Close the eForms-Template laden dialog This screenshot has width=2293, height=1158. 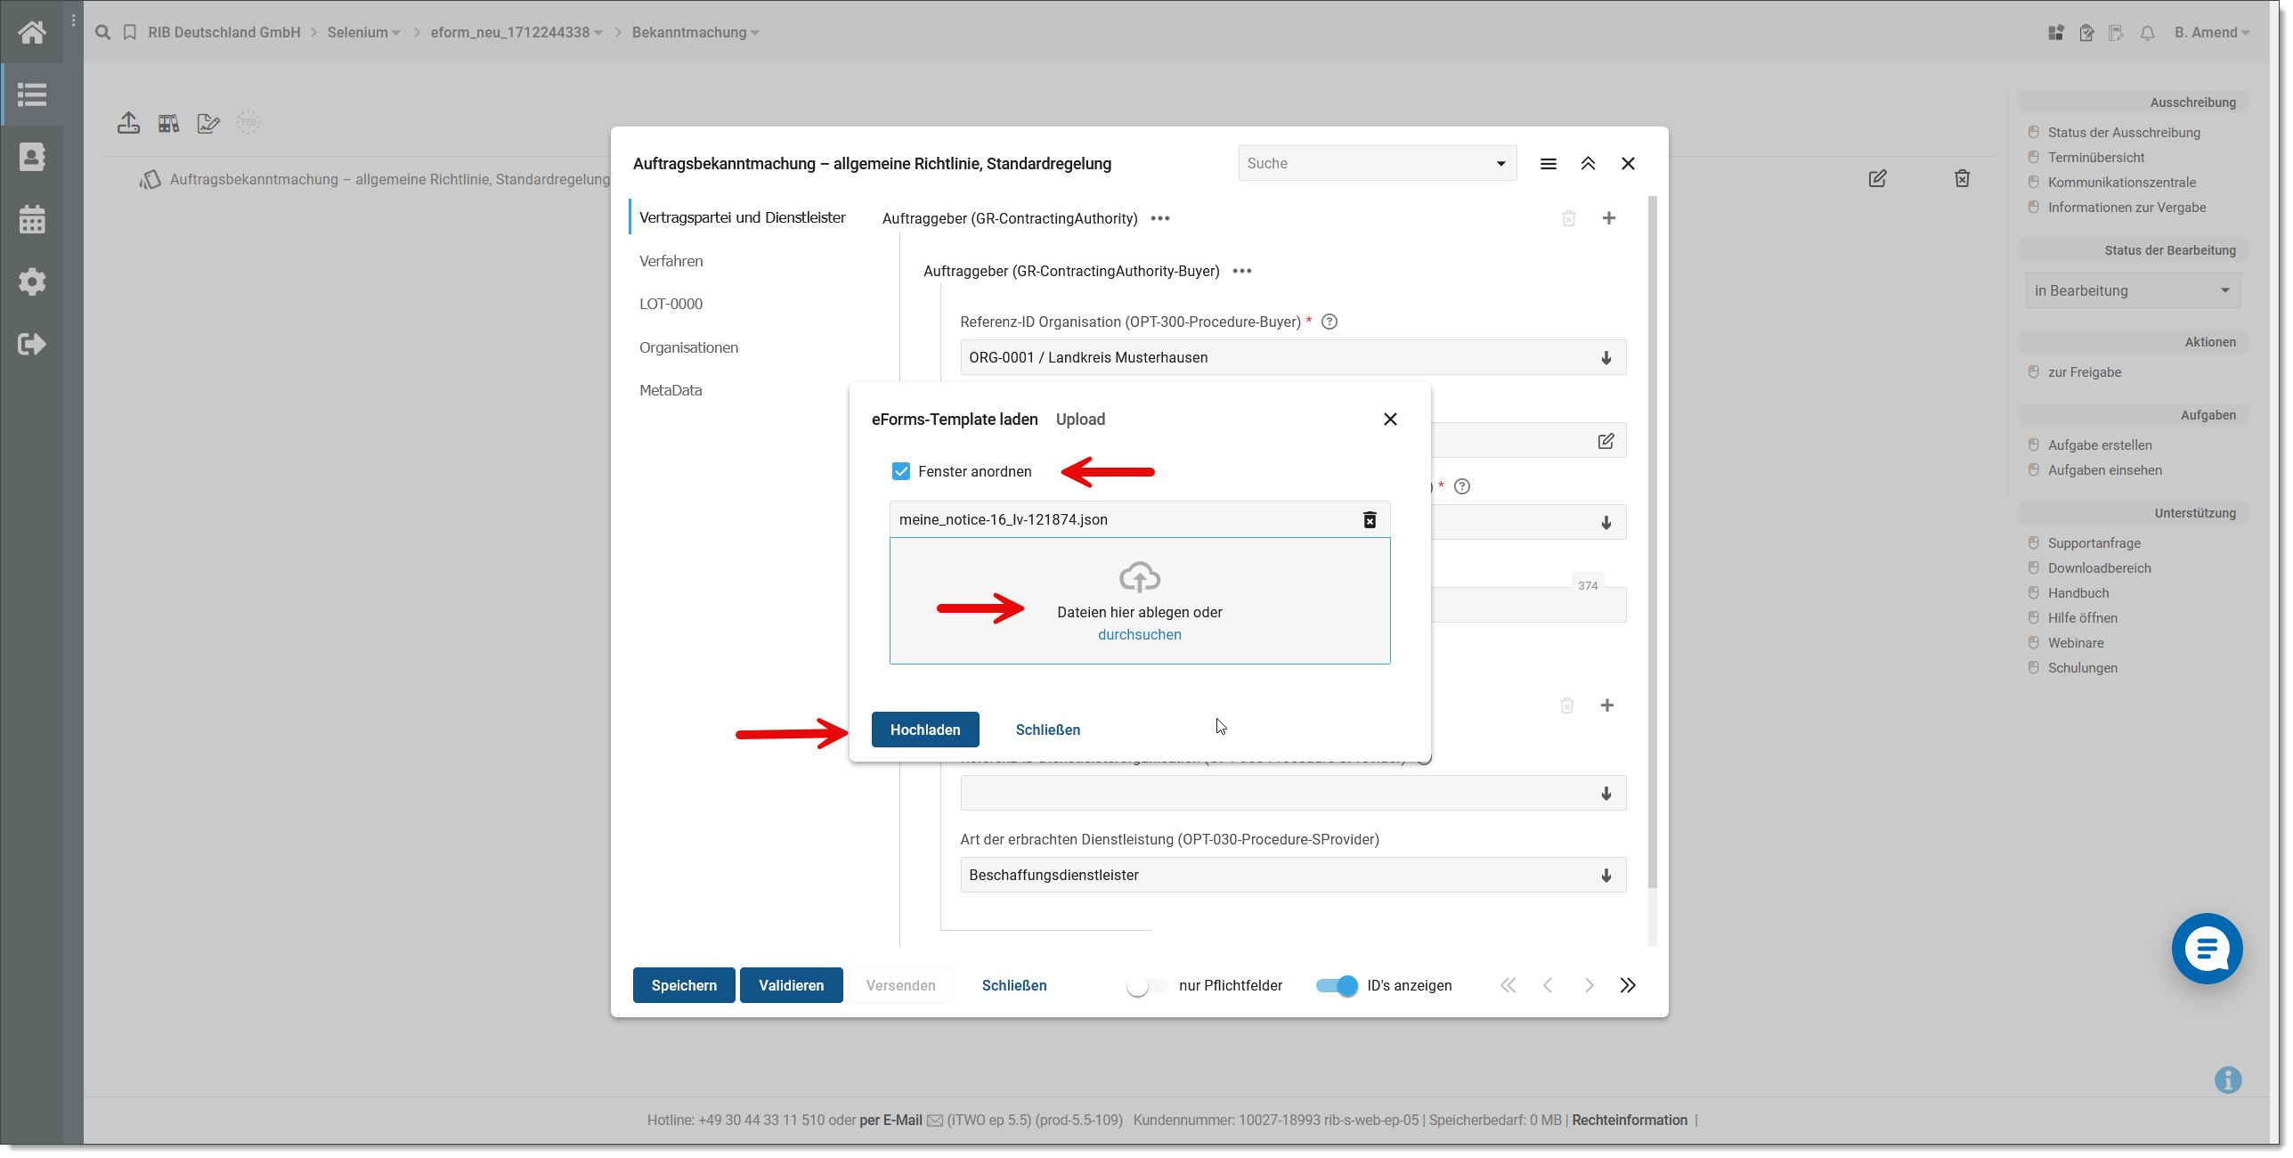click(x=1390, y=419)
